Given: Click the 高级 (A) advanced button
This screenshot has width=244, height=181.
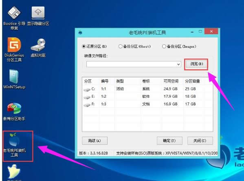Looking at the screenshot, I should 95,141.
